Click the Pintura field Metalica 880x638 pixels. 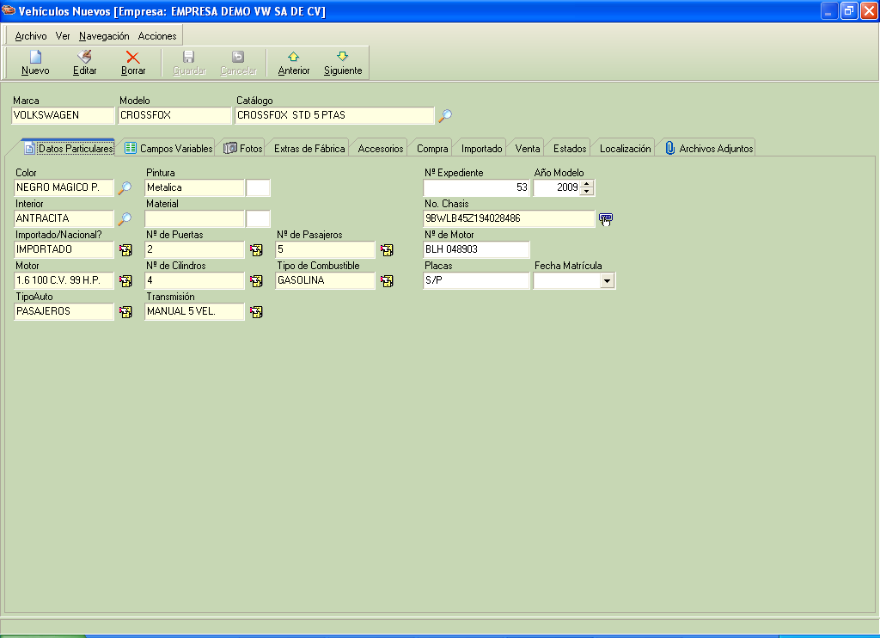pyautogui.click(x=194, y=187)
